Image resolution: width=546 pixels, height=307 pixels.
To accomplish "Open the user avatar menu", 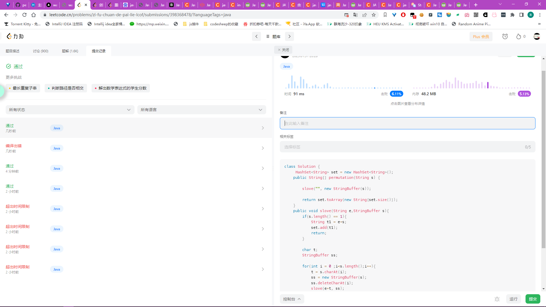I will (537, 36).
